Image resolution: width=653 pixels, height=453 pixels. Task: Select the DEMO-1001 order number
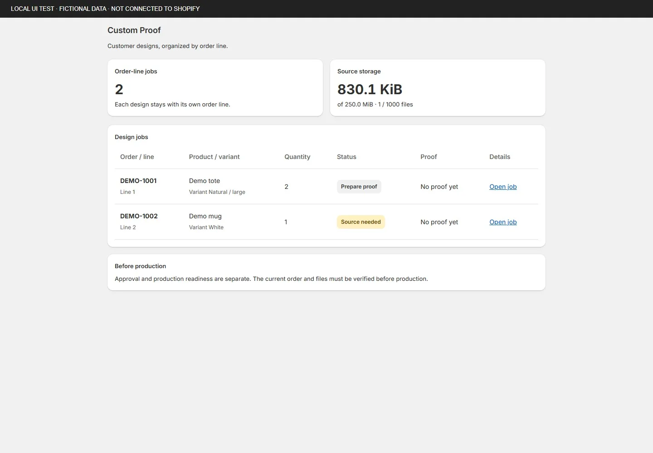coord(138,181)
